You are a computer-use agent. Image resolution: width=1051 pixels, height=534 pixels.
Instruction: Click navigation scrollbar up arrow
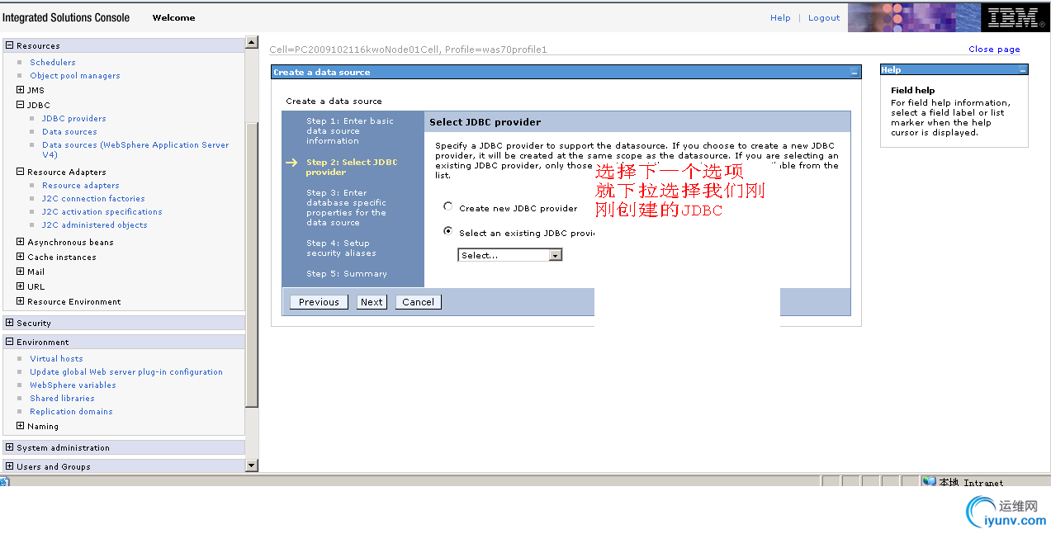tap(252, 42)
